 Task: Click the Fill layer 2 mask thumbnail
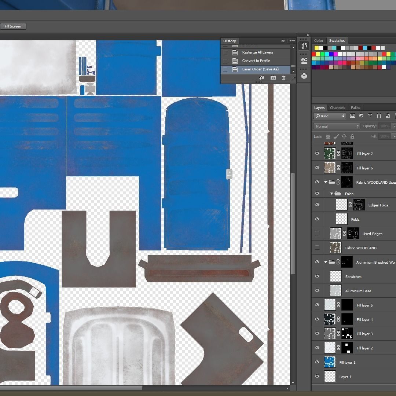(347, 348)
